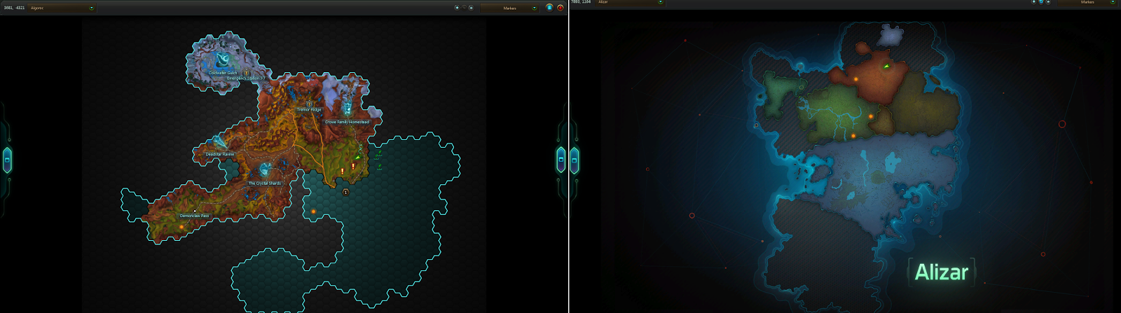
Task: Click The Crystal Shards label
Action: [x=265, y=183]
